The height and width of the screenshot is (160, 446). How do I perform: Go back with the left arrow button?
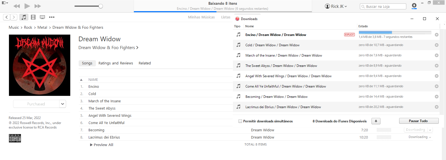[7, 17]
